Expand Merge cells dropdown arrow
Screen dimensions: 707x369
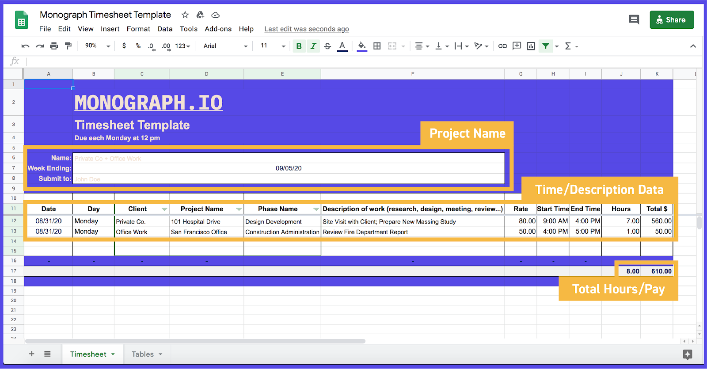[403, 46]
